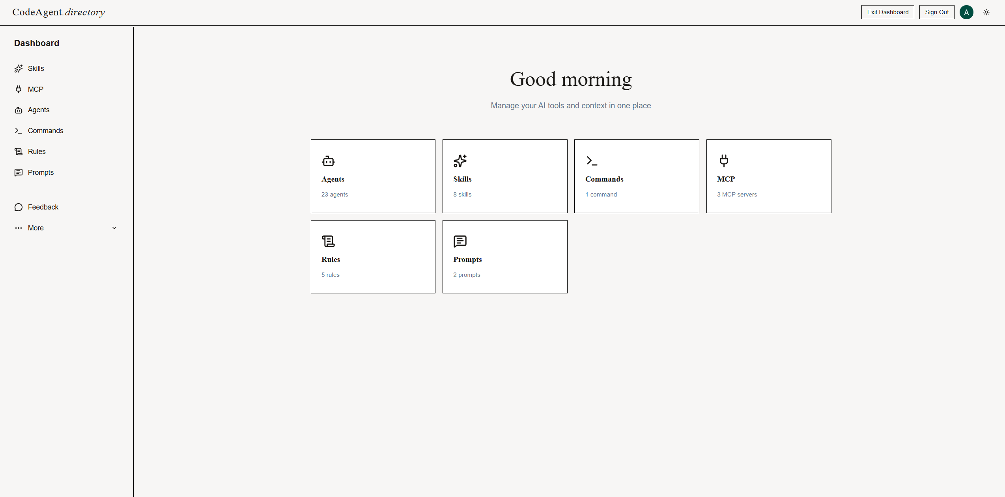
Task: Select the Skills icon in the sidebar
Action: pos(19,69)
